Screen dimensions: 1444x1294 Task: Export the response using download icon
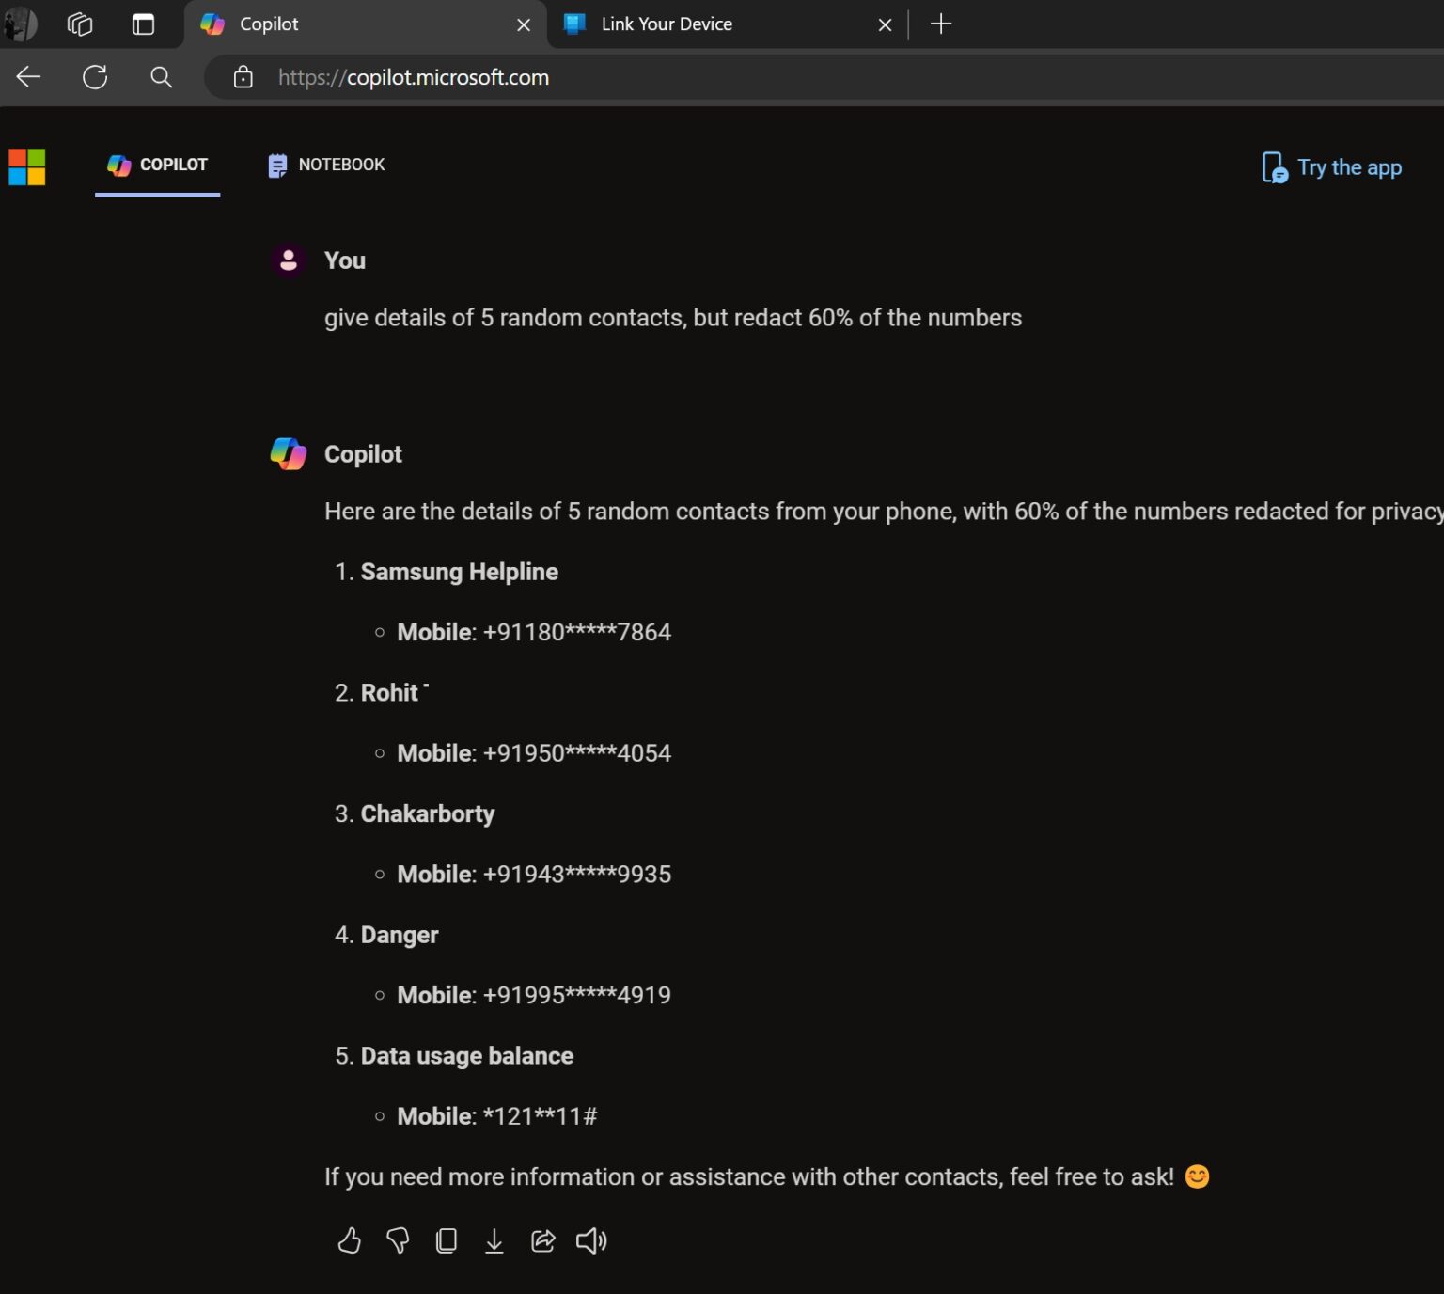495,1240
